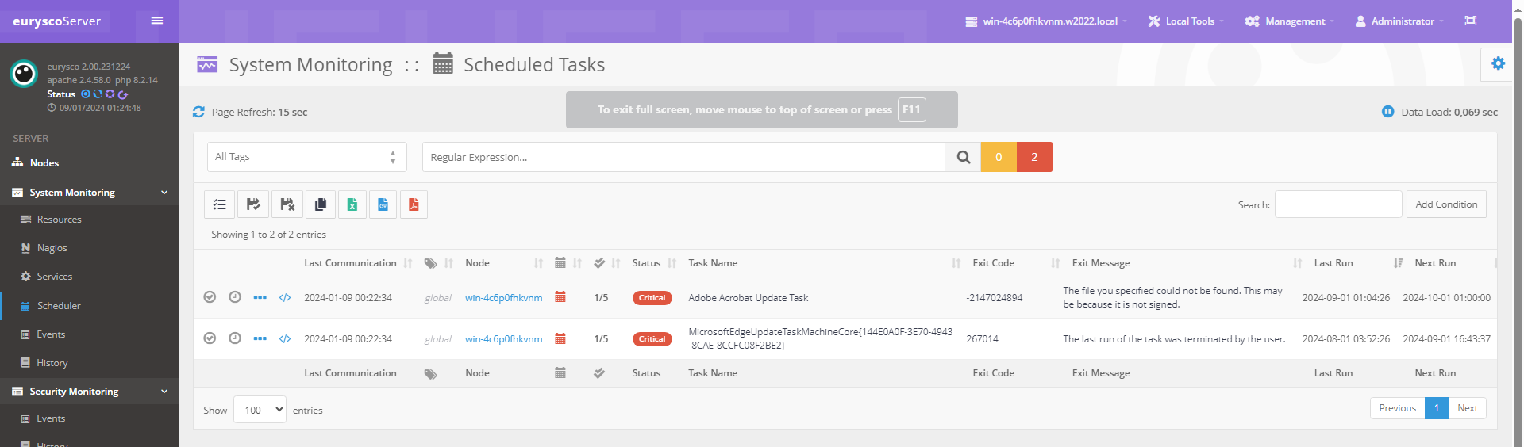Export table to Excel
This screenshot has width=1524, height=447.
pos(352,204)
